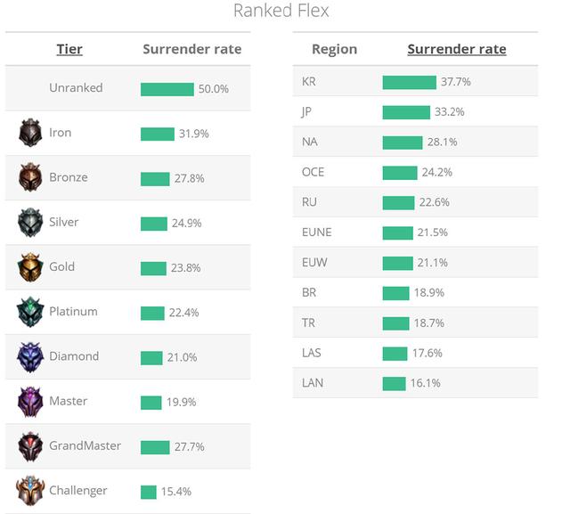Click the GrandMaster tier emblem icon
The width and height of the screenshot is (570, 514).
[30, 445]
